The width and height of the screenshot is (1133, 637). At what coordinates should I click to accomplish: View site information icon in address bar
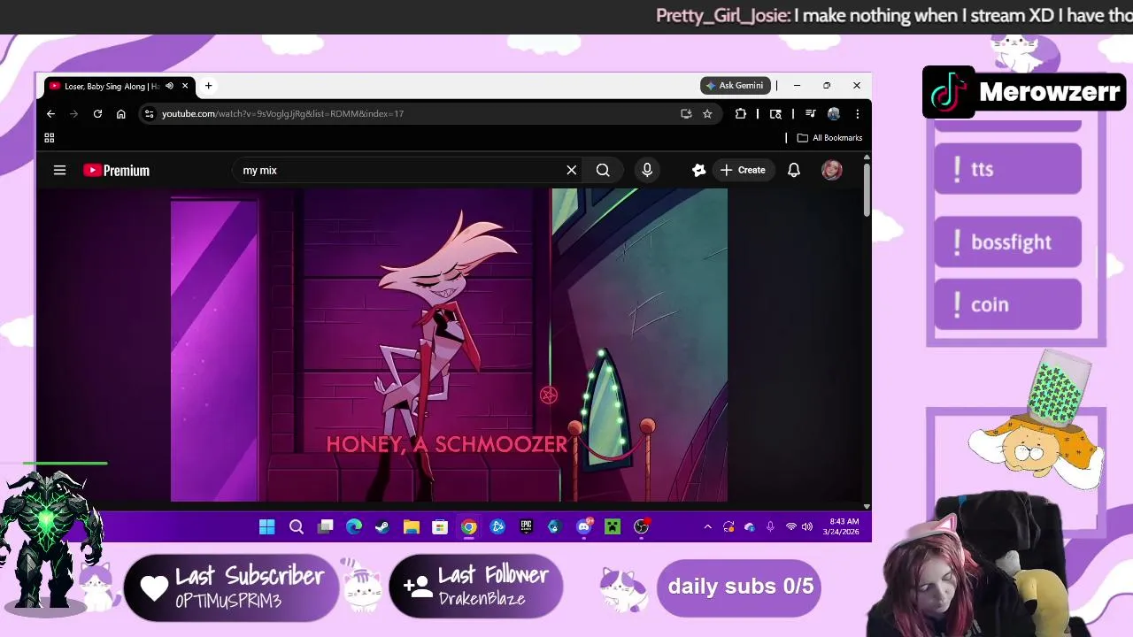tap(150, 113)
